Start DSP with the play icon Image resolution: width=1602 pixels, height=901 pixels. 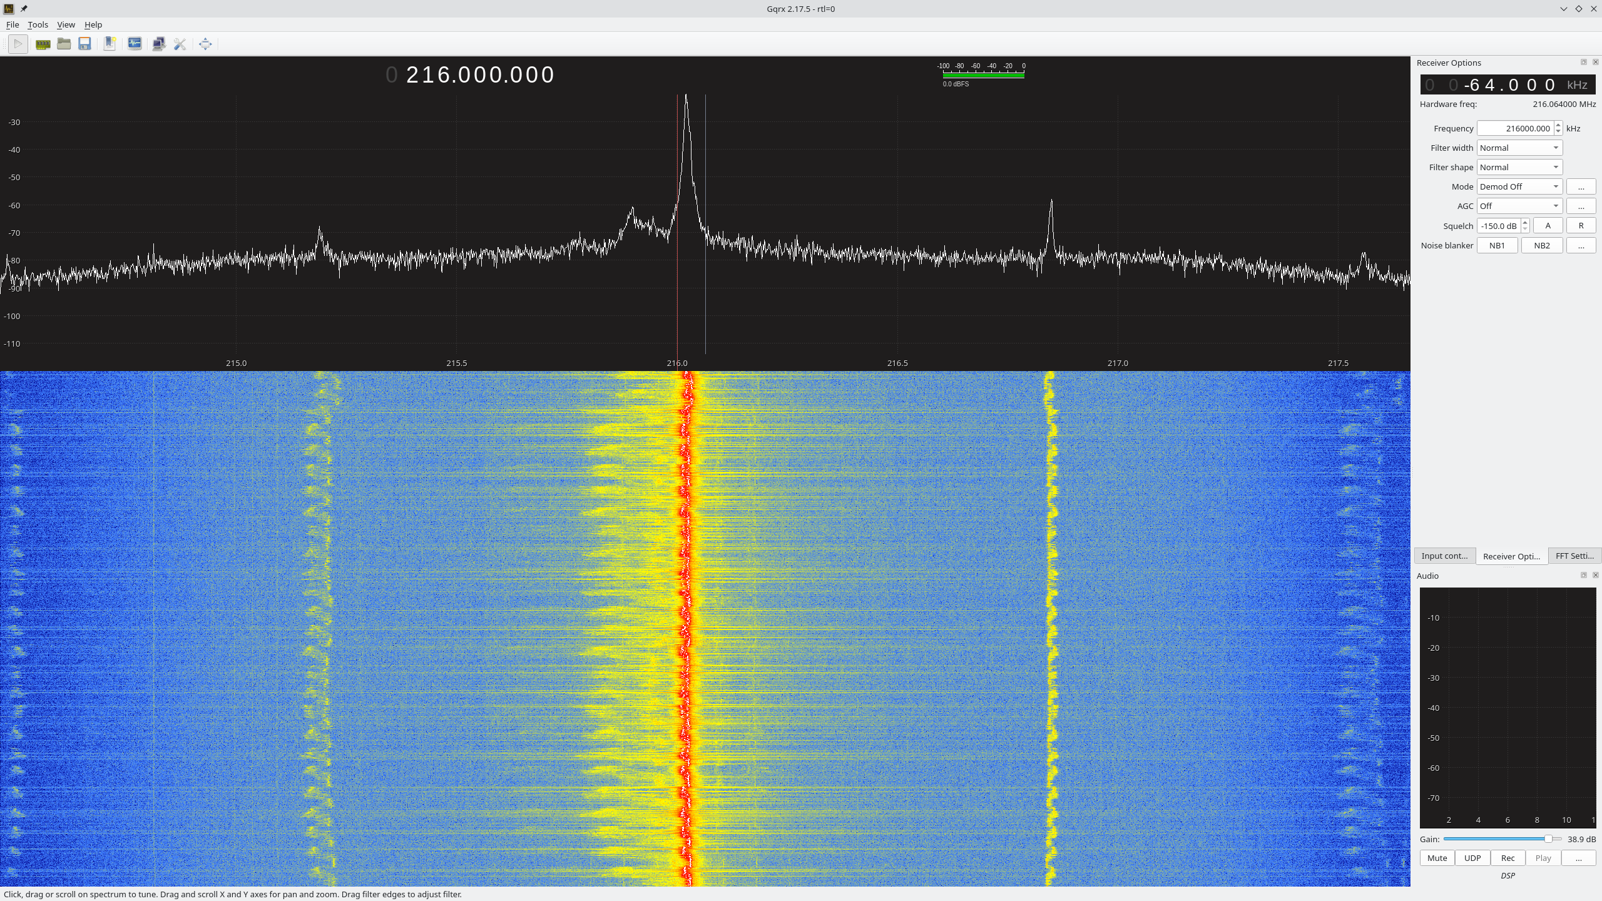click(18, 44)
